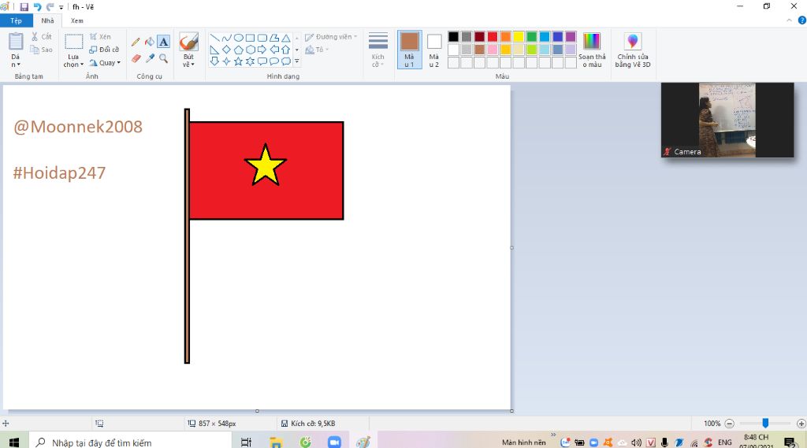Choose the right triangle shape
The width and height of the screenshot is (807, 448).
(x=214, y=50)
